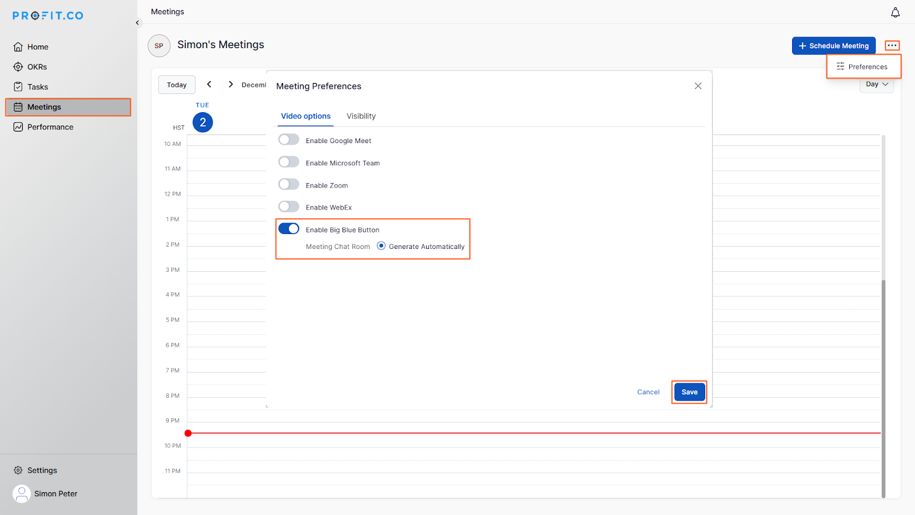915x515 pixels.
Task: Click the calendar vertical scrollbar
Action: click(884, 389)
